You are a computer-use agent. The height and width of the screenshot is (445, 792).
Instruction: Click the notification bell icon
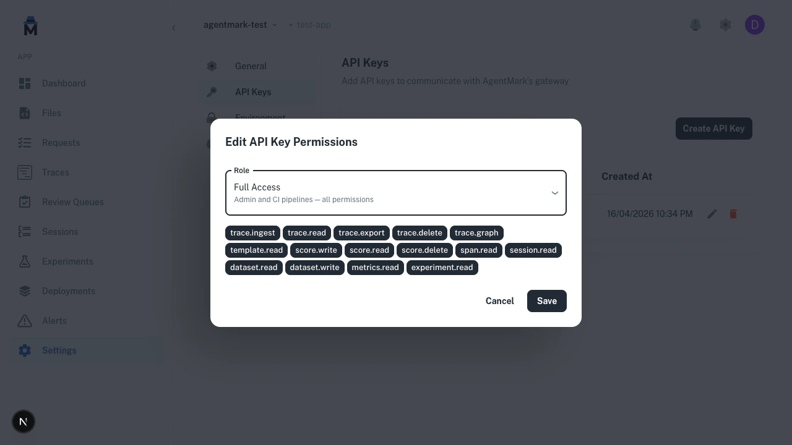click(x=695, y=25)
